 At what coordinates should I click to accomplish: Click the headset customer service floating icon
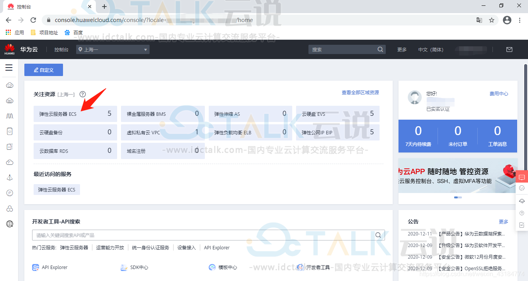522,201
